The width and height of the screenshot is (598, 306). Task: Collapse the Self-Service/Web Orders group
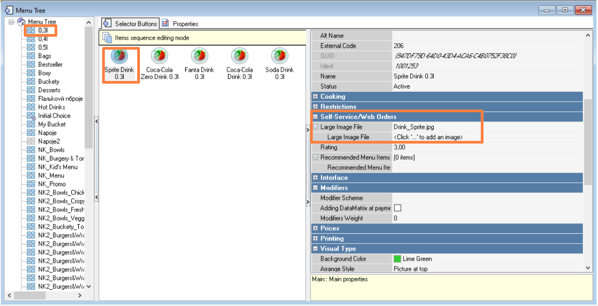(x=315, y=117)
